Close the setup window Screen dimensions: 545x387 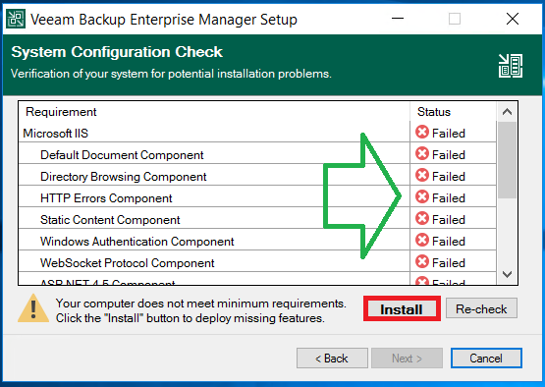[513, 19]
